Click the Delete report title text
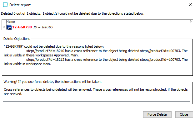Image resolution: width=195 pixels, height=120 pixels. coord(20,5)
